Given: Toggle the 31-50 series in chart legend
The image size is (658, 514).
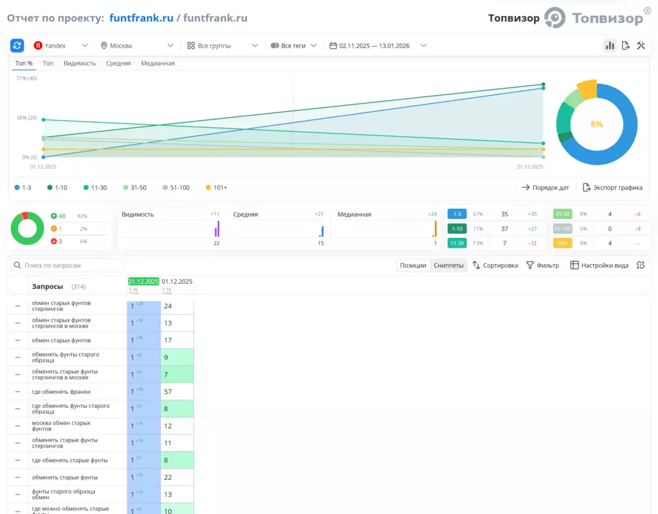Looking at the screenshot, I should [x=135, y=188].
